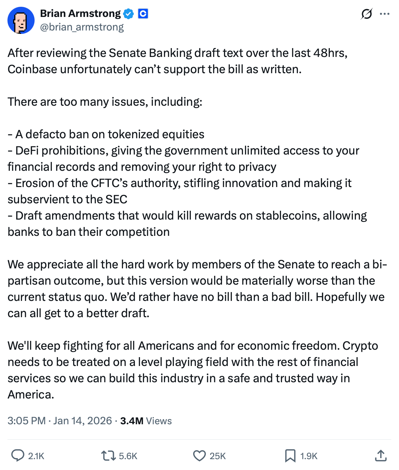Open the @brian_armstrong handle link
Image resolution: width=399 pixels, height=470 pixels.
point(82,27)
